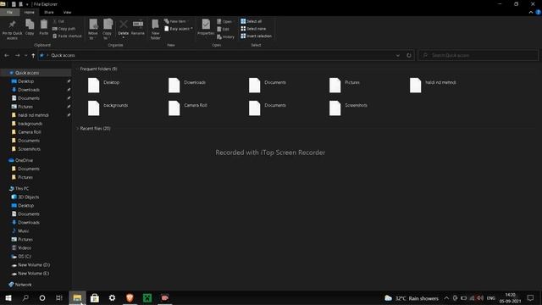Select New Volume (E:) in navigation pane
542x305 pixels.
click(x=33, y=273)
